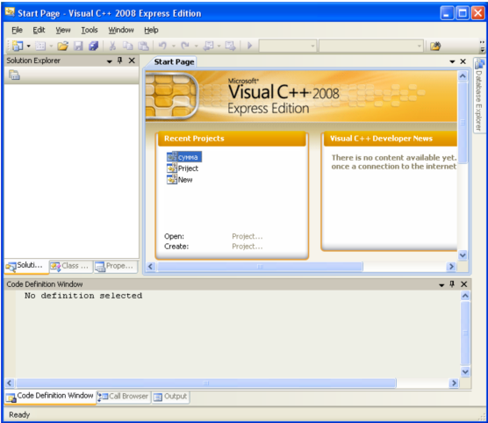Open the Solution Configurations combo box
This screenshot has height=423, width=488.
click(288, 46)
